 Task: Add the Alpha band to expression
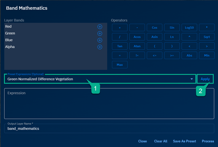(100, 47)
